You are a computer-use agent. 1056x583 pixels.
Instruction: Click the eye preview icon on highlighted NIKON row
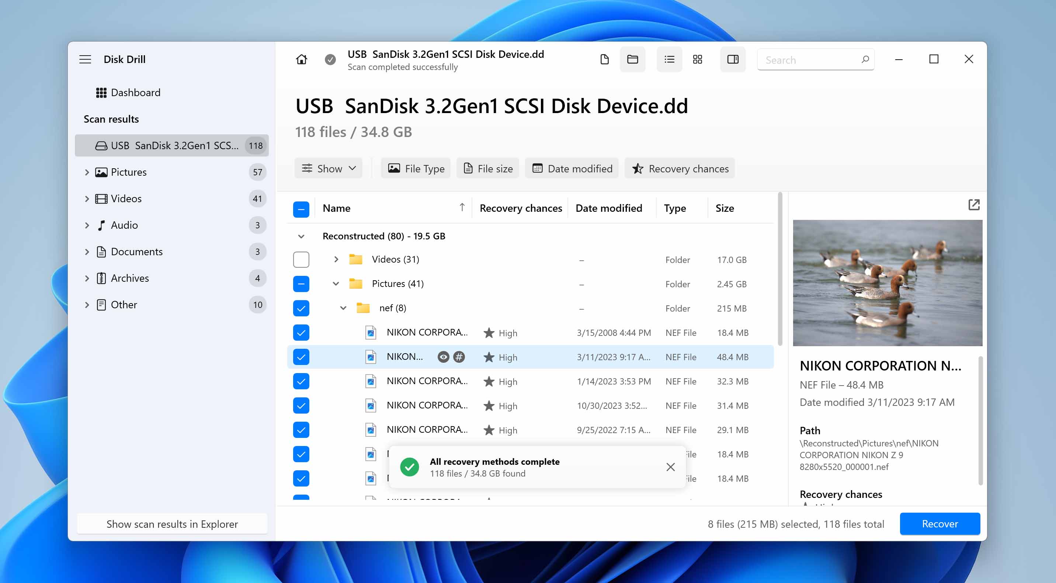(x=443, y=357)
